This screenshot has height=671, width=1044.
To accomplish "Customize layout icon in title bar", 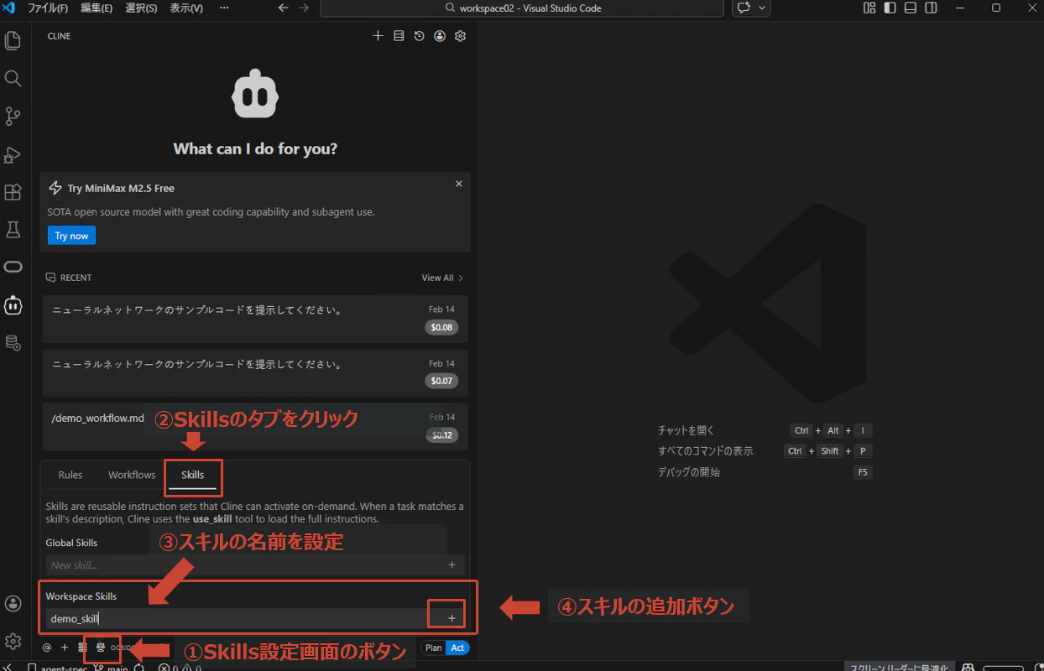I will (869, 8).
